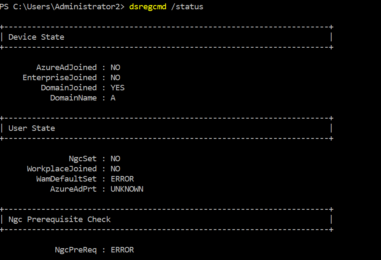Click the WamDefaultSet label

pyautogui.click(x=66, y=179)
